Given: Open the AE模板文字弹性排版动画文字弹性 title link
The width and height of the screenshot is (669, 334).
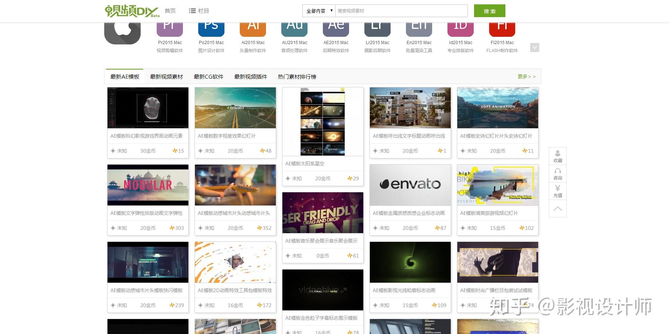Looking at the screenshot, I should (x=146, y=213).
